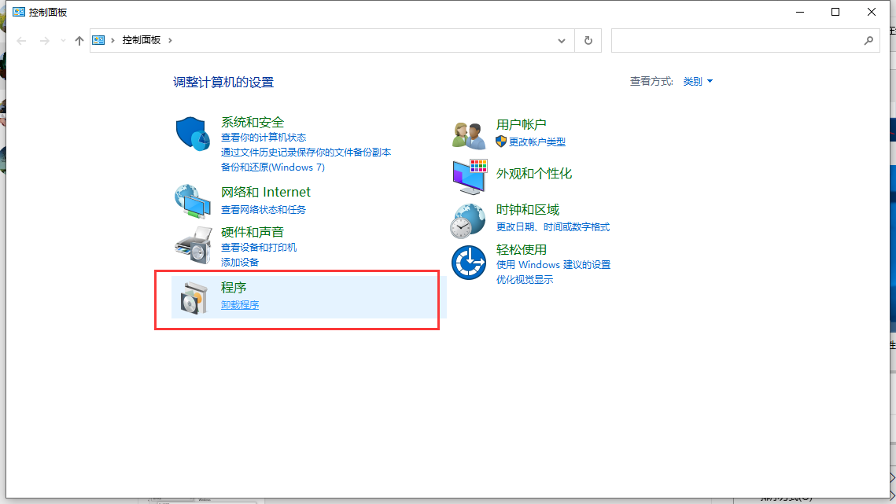This screenshot has height=504, width=896.
Task: Open the 查看方式 类别 dropdown
Action: pos(697,81)
